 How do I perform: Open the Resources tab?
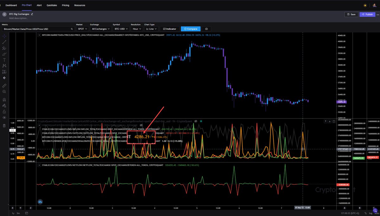pos(79,5)
